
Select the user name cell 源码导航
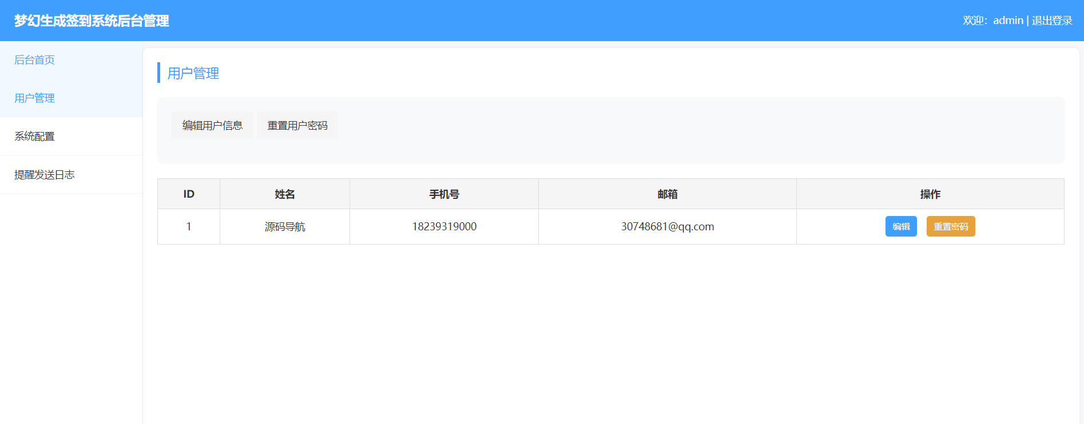click(x=284, y=227)
